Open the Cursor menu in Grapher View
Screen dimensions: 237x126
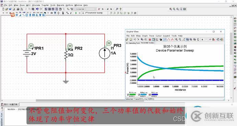(158, 36)
